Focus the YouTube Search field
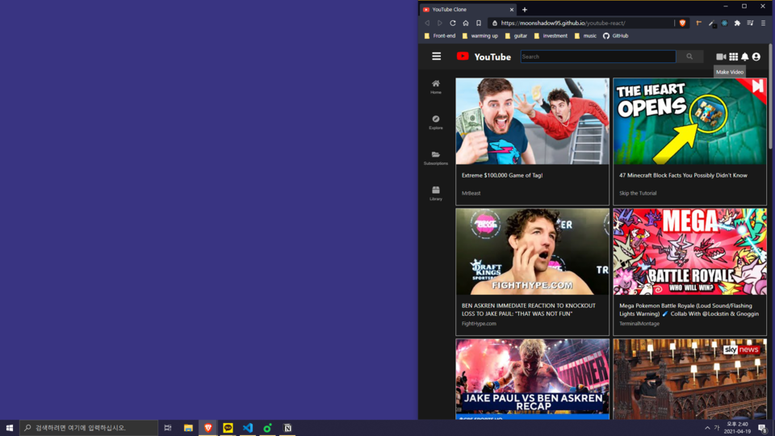The width and height of the screenshot is (775, 436). tap(598, 57)
